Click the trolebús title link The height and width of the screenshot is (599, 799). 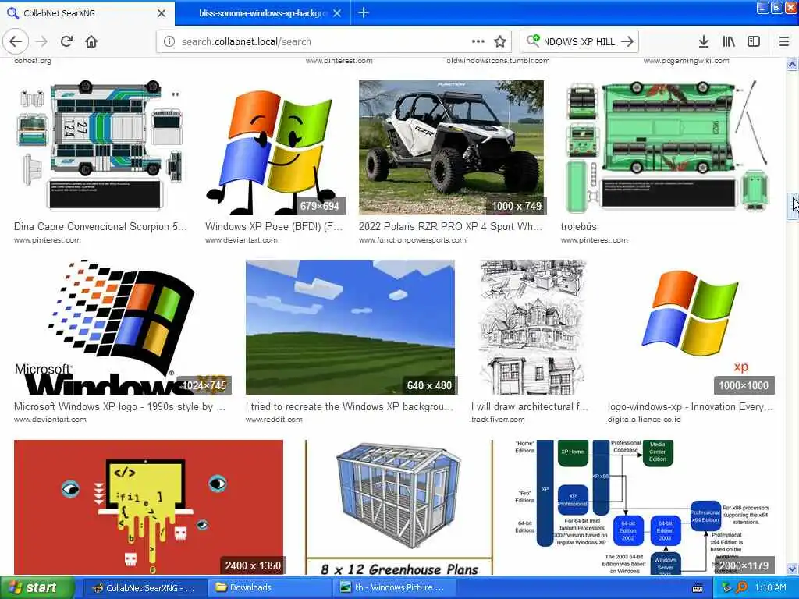tap(578, 227)
